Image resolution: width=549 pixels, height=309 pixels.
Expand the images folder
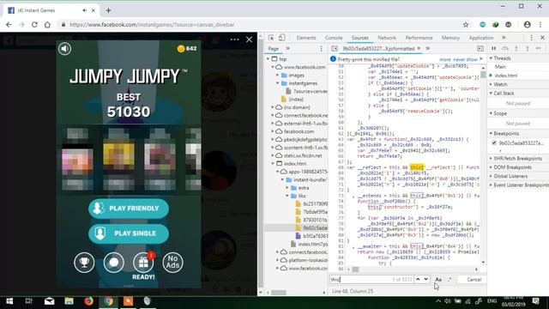[278, 76]
